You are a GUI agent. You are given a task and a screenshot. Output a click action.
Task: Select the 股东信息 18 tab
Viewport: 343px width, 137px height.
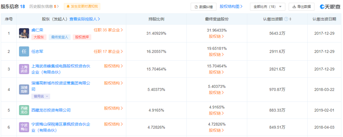point(13,6)
